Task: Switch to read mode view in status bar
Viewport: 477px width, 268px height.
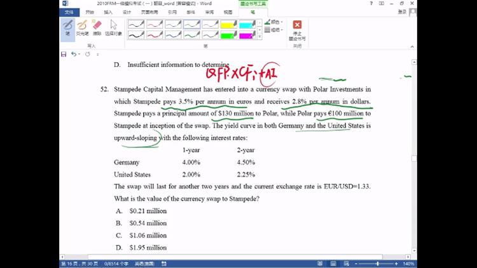Action: point(320,264)
